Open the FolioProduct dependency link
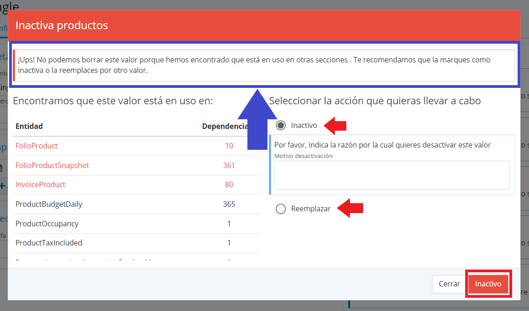The height and width of the screenshot is (311, 529). pos(36,146)
